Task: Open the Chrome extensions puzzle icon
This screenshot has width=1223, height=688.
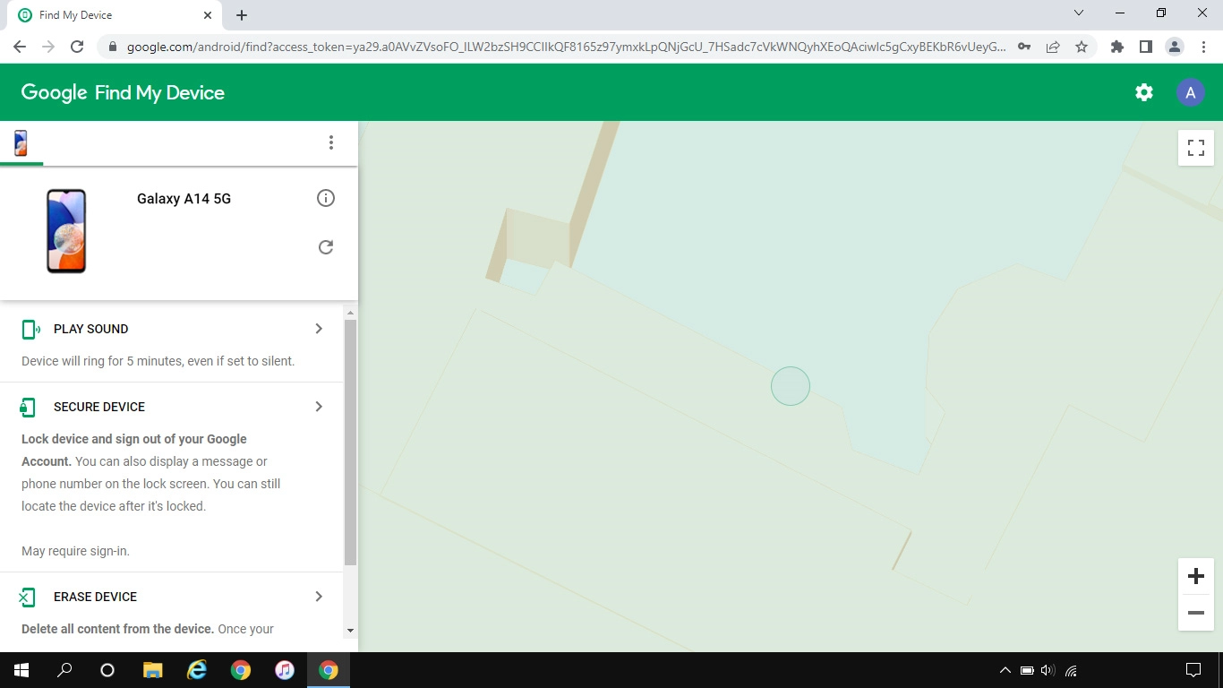Action: click(1116, 47)
